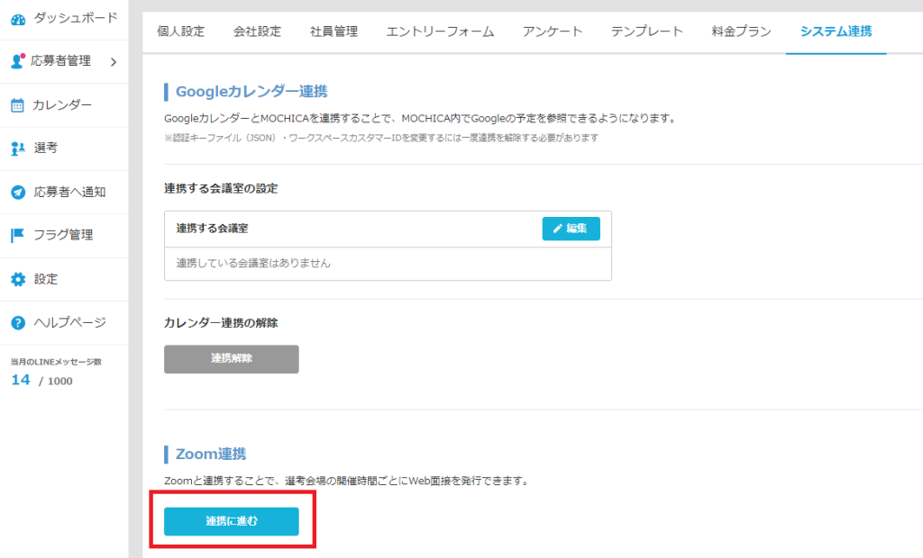
Task: Click the settings gear icon
Action: 17,279
